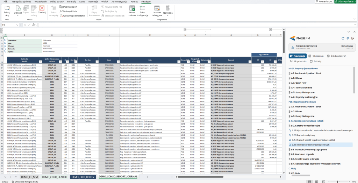Open the Spółka której korekta dotyczy filter dropdown
This screenshot has width=358, height=183.
(x=60, y=62)
